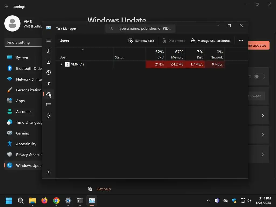Image resolution: width=276 pixels, height=207 pixels.
Task: Select the 1.7 MB/s disk cell
Action: click(x=195, y=64)
